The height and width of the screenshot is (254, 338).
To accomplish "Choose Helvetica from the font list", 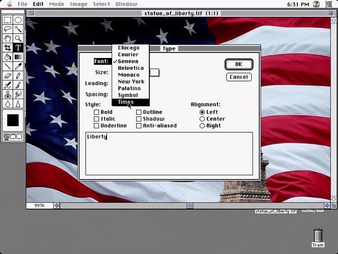I will pos(131,68).
